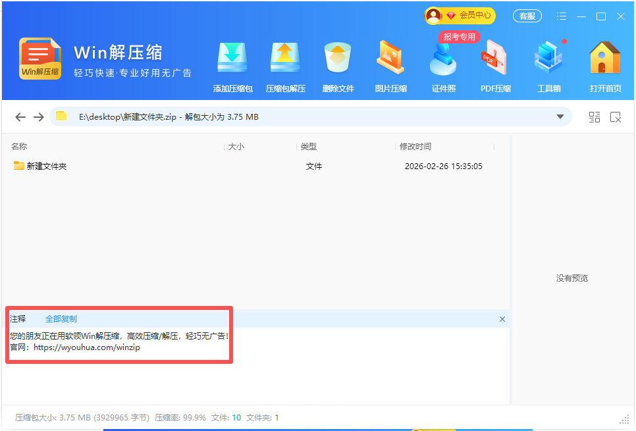Image resolution: width=636 pixels, height=431 pixels.
Task: Open the PDF压缩 tool
Action: point(496,66)
